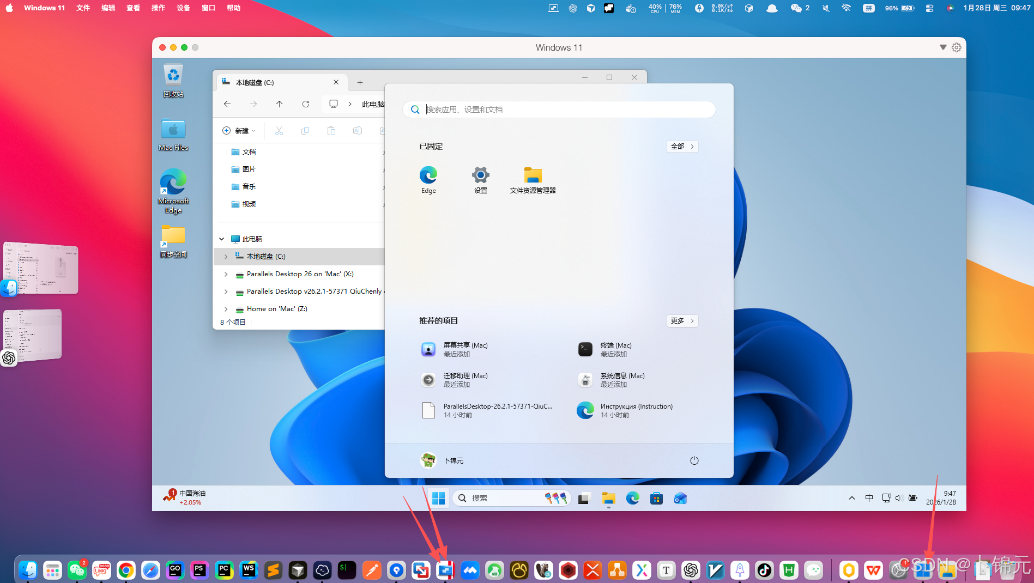Click the Paste icon in Explorer toolbar

coord(331,131)
